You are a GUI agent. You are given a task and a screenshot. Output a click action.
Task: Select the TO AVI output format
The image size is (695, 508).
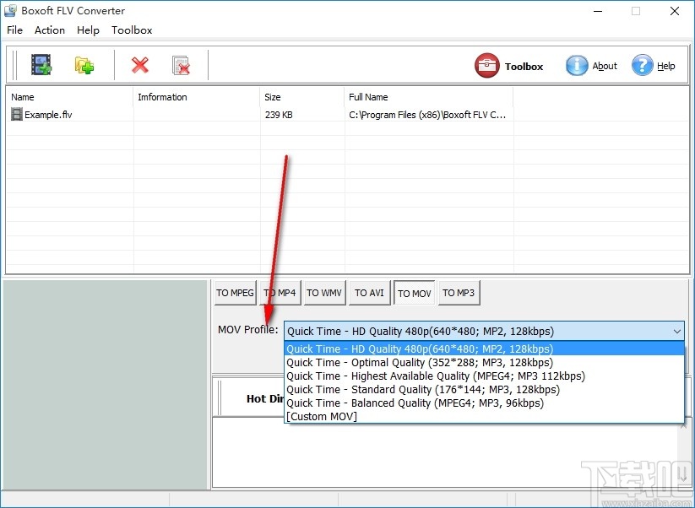pyautogui.click(x=369, y=293)
